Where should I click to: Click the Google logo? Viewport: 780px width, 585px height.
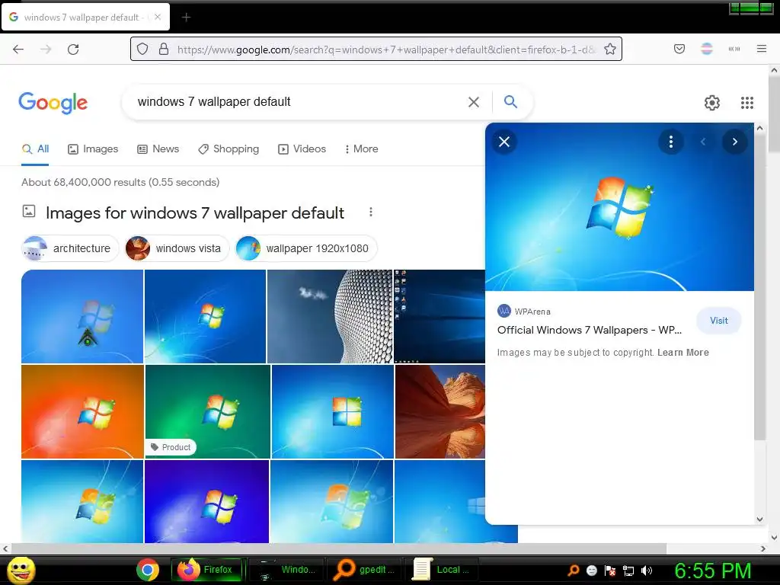[x=53, y=103]
